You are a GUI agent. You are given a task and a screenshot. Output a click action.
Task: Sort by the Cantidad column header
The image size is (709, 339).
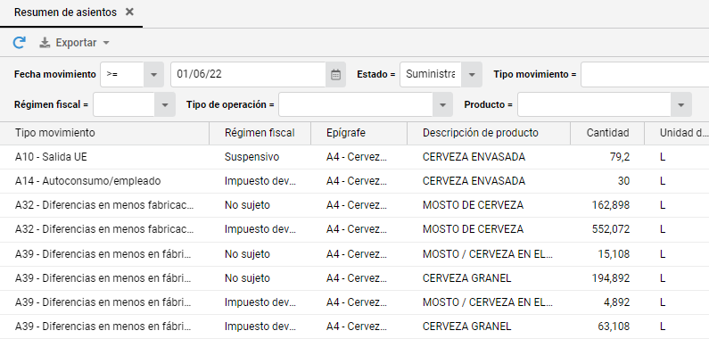(x=607, y=133)
